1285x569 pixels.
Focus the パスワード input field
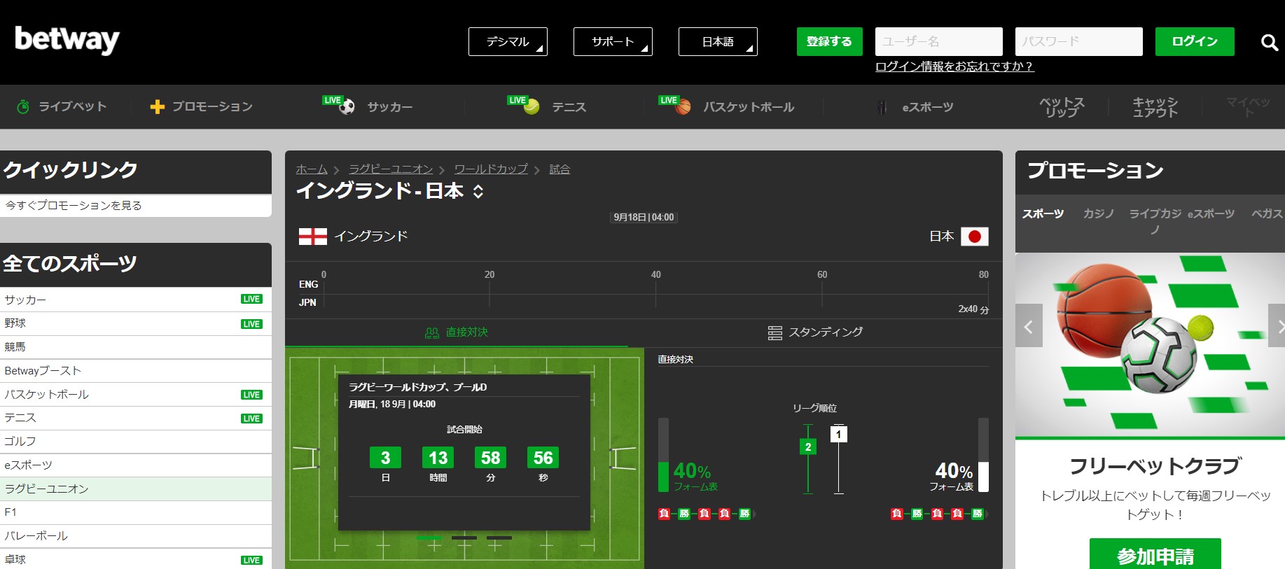point(1079,41)
